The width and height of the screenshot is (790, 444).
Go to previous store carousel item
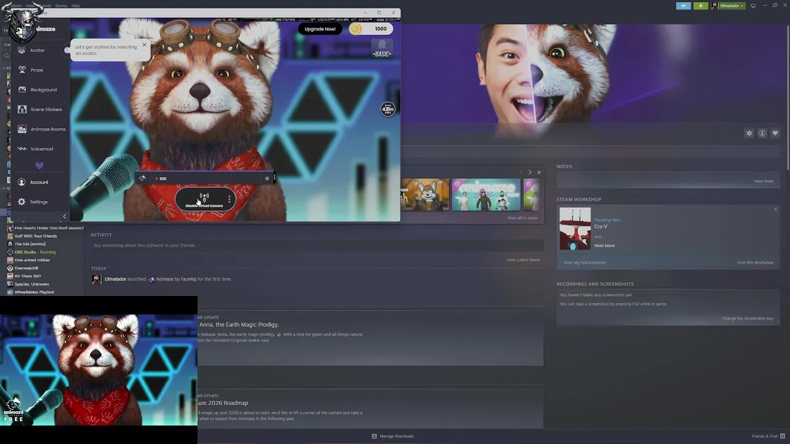pyautogui.click(x=522, y=173)
